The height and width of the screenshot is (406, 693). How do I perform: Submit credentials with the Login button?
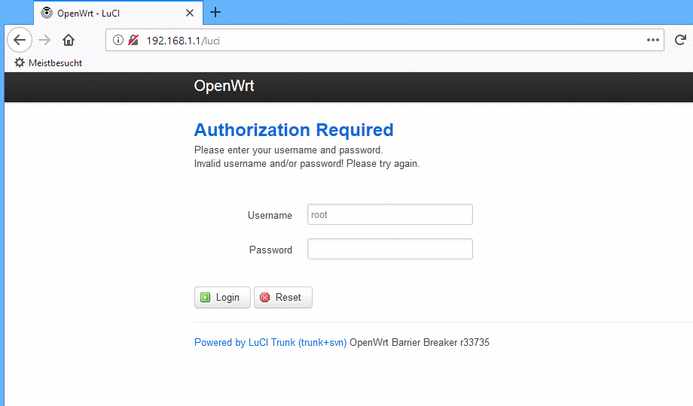[x=222, y=298]
